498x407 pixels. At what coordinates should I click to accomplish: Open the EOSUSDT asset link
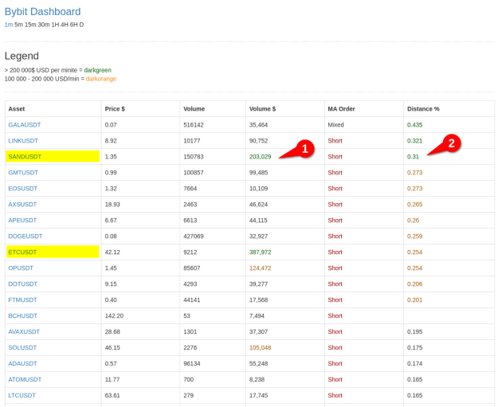point(23,188)
